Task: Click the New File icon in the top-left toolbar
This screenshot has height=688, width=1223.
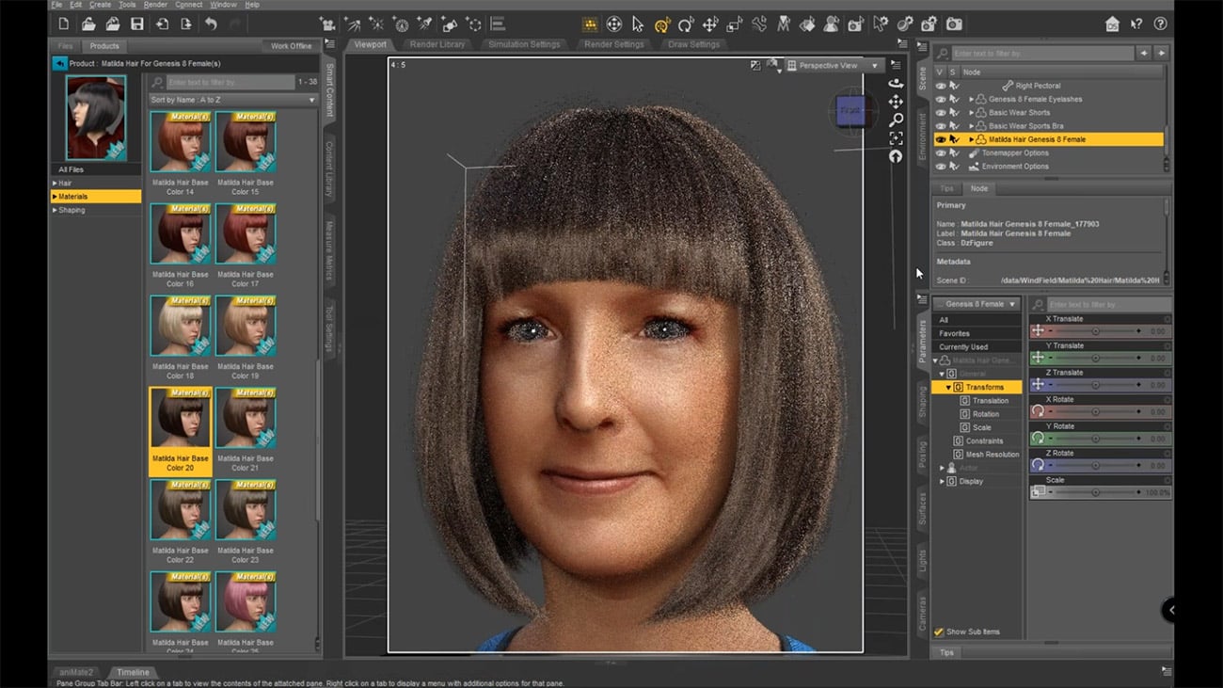Action: click(x=63, y=24)
